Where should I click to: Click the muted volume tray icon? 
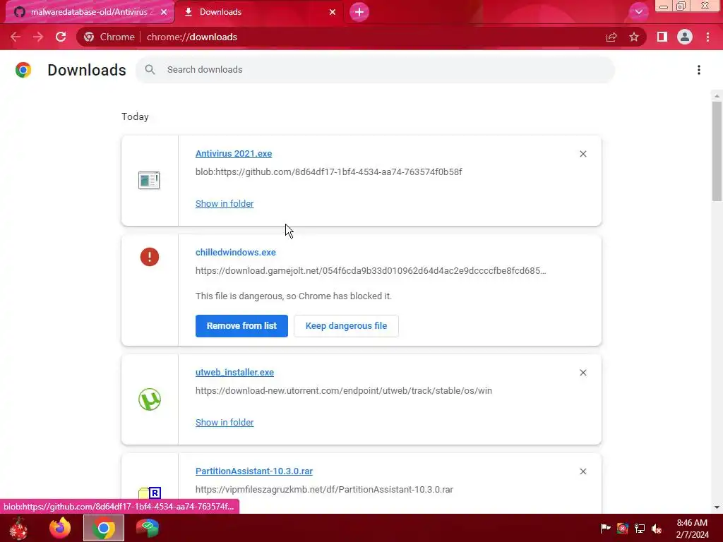click(x=657, y=528)
